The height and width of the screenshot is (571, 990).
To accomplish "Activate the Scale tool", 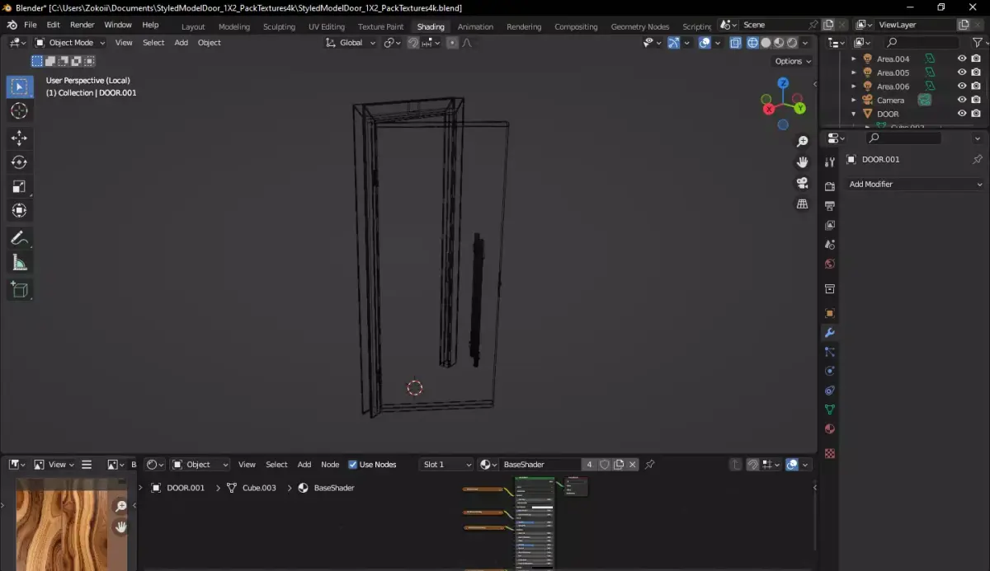I will click(x=20, y=186).
